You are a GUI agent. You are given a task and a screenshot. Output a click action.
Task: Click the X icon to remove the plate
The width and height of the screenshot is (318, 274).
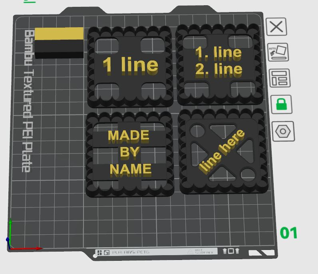[x=276, y=27]
